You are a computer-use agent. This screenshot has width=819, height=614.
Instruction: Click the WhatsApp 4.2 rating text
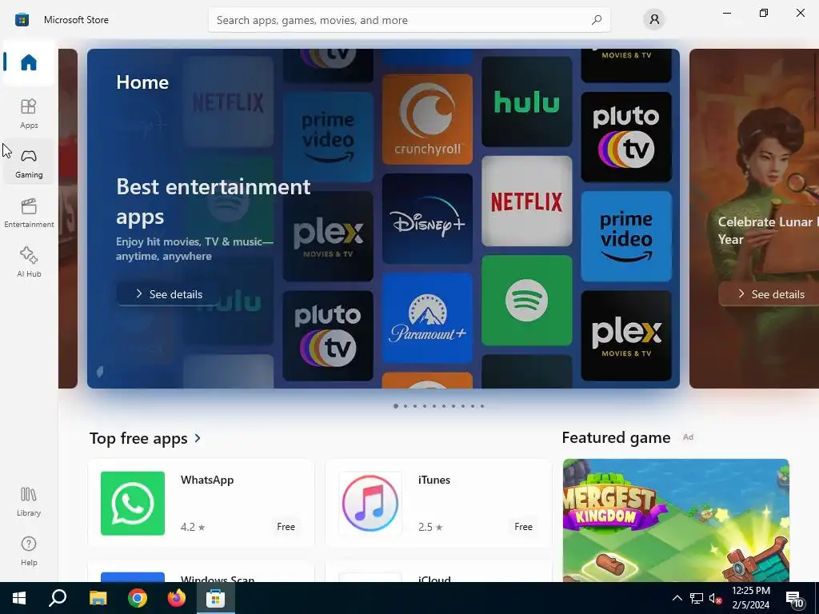pos(193,527)
